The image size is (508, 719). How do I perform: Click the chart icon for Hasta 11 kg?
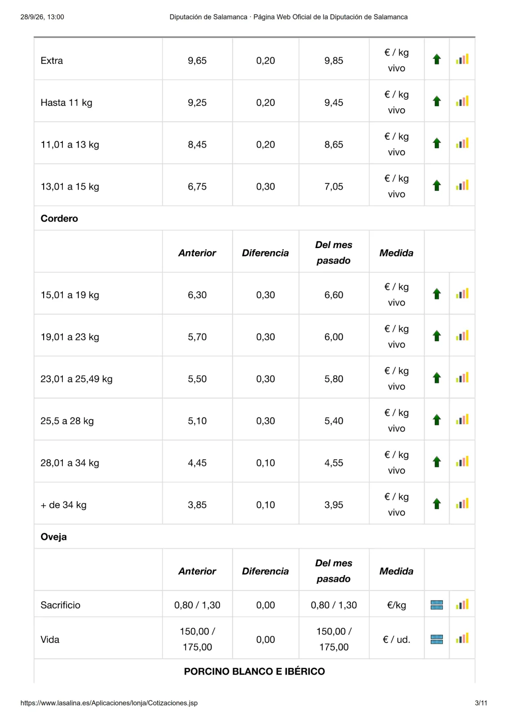462,101
